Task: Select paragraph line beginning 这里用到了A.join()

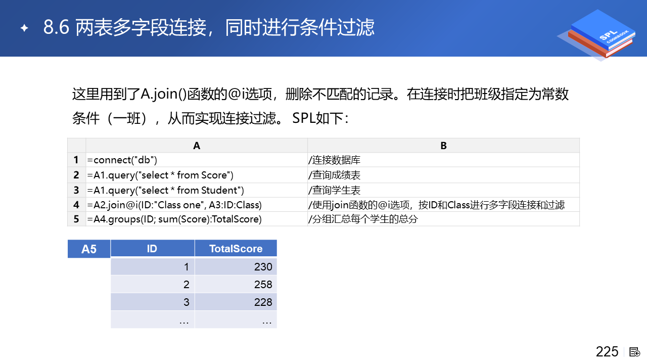Action: tap(320, 94)
